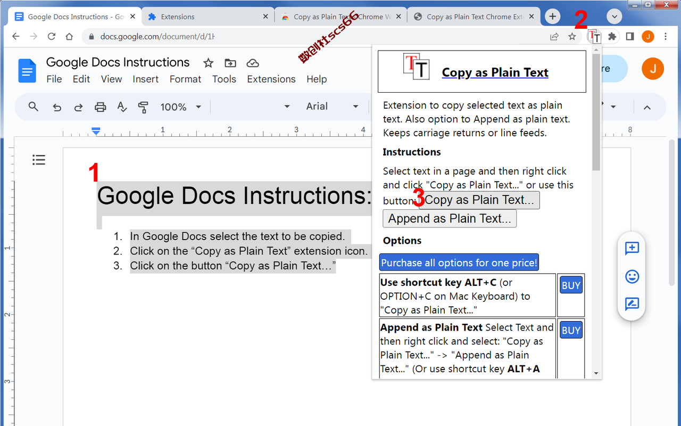Click the popup scrollbar down arrow
681x426 pixels.
tap(596, 374)
